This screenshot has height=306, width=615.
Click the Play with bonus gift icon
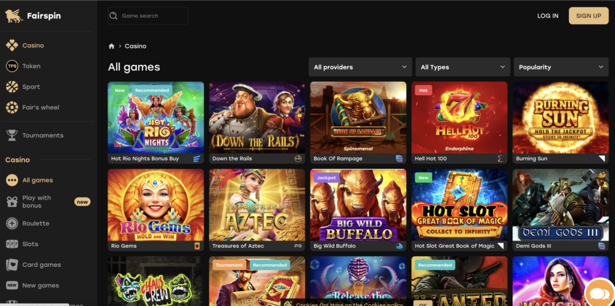[12, 202]
